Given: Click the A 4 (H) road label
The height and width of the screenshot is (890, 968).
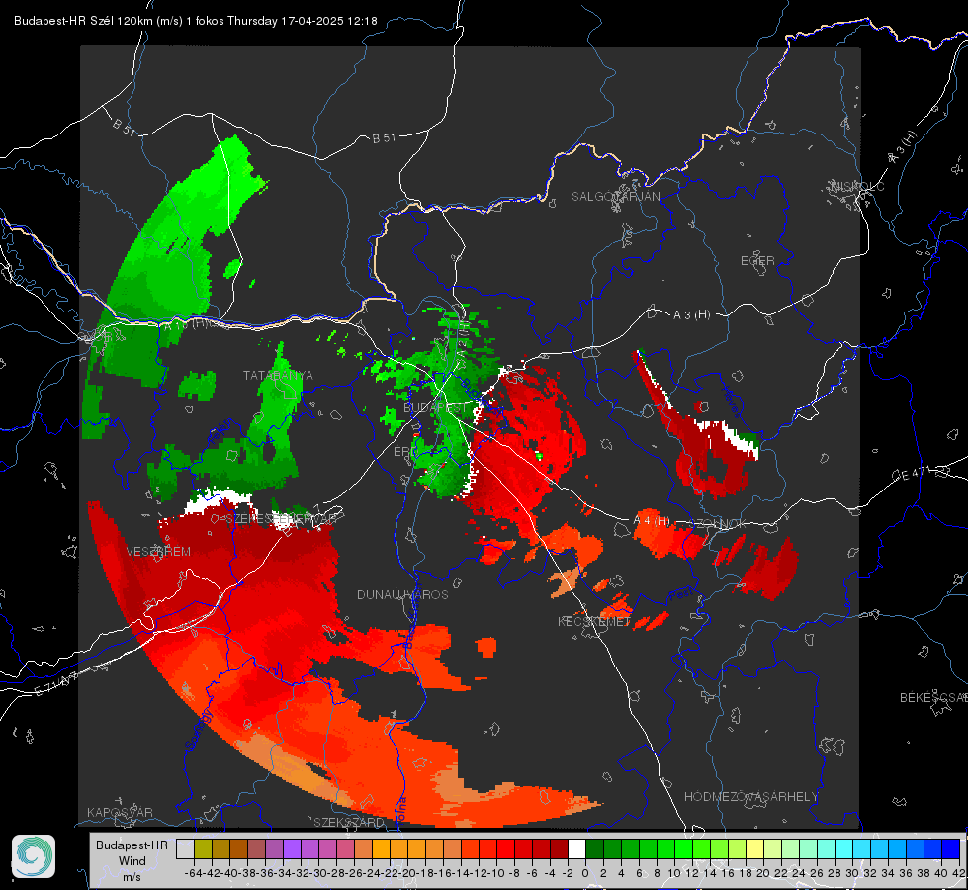Looking at the screenshot, I should tap(652, 521).
